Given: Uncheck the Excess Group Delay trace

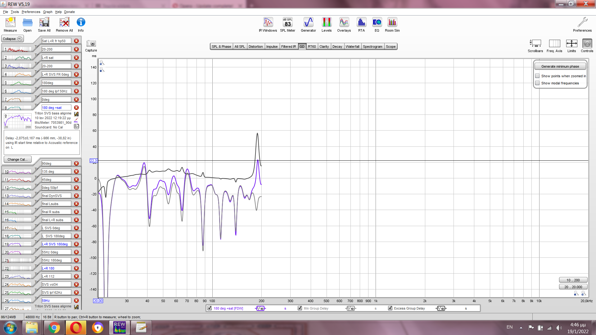Looking at the screenshot, I should pos(390,308).
